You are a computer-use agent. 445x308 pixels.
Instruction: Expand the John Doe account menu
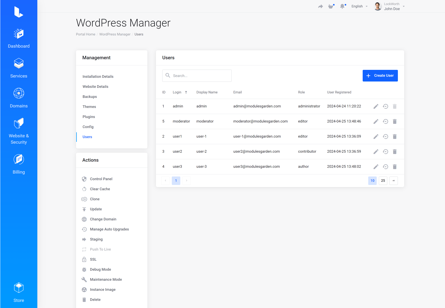(389, 6)
